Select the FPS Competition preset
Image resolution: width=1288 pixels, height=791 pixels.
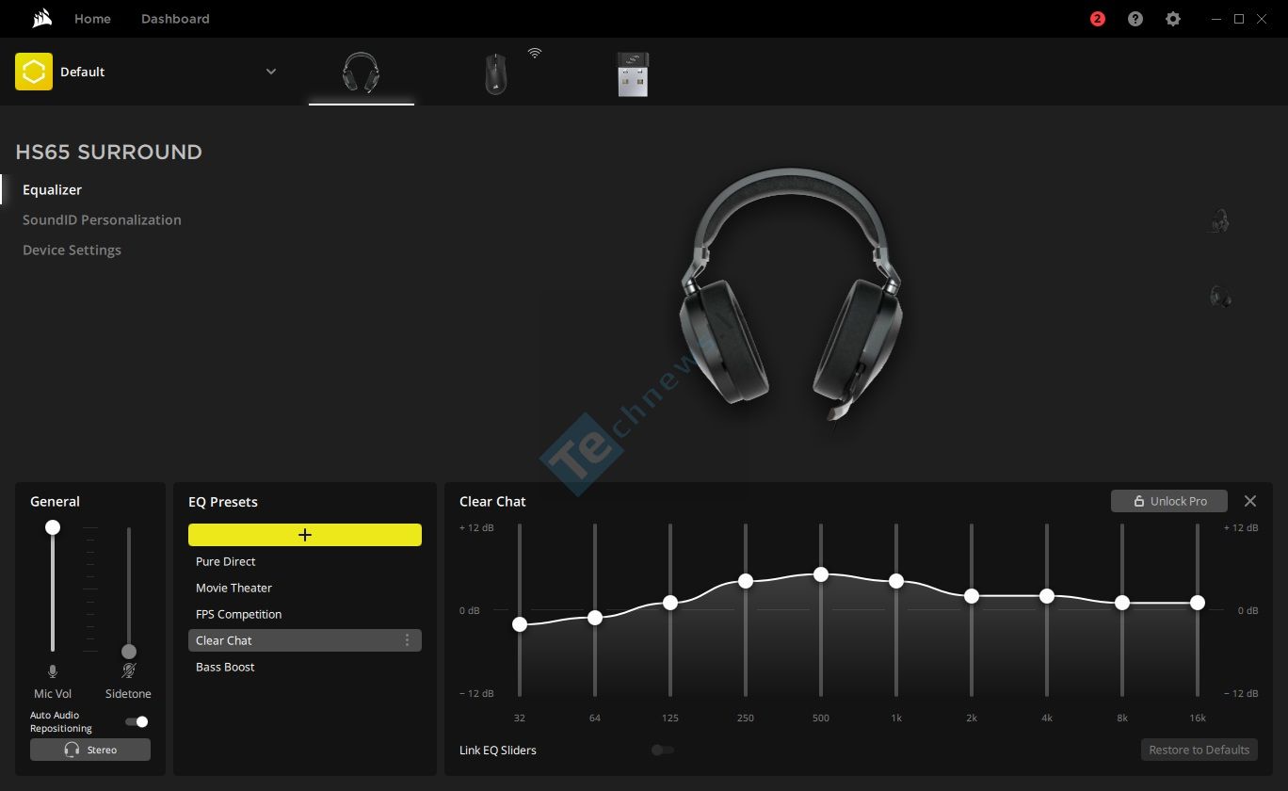305,614
